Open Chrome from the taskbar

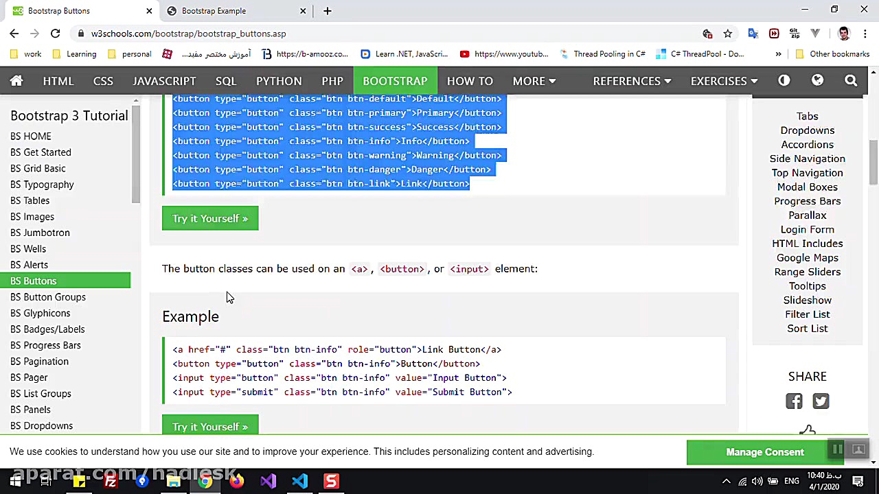205,480
